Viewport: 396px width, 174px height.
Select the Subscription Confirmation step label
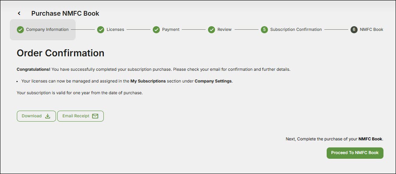point(296,30)
